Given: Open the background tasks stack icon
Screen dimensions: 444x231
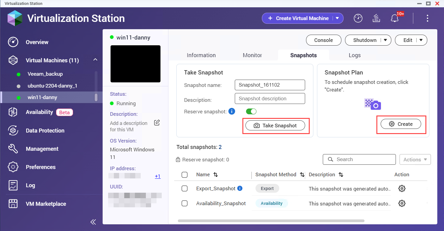Looking at the screenshot, I should (x=376, y=18).
